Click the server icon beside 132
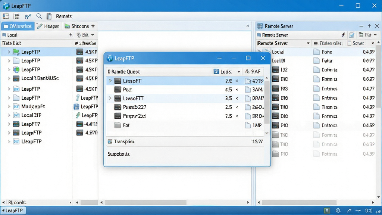Image resolution: width=382 pixels, height=215 pixels. pyautogui.click(x=276, y=70)
